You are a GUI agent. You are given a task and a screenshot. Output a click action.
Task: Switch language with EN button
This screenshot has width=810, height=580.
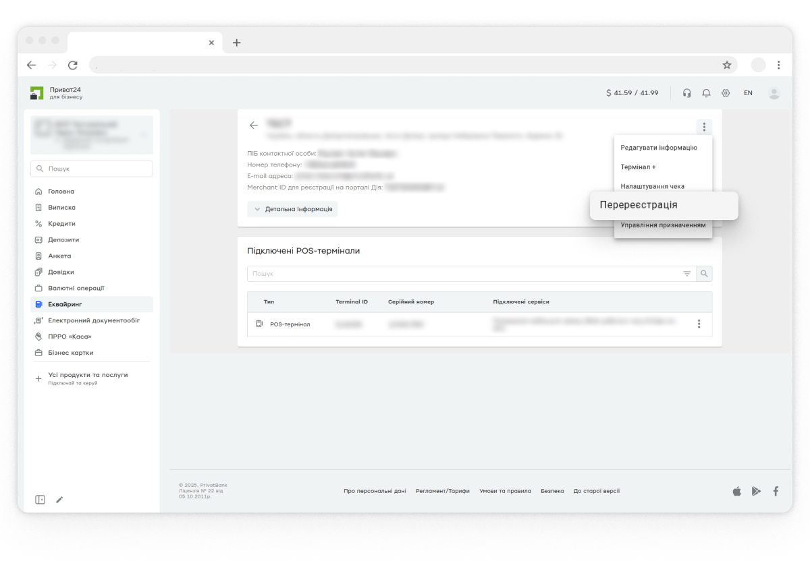(748, 93)
